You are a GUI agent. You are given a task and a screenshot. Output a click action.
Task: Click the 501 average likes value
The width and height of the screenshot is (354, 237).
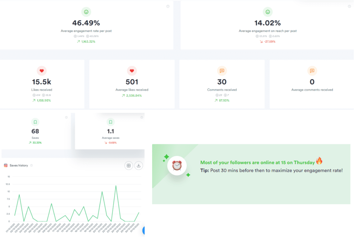132,82
